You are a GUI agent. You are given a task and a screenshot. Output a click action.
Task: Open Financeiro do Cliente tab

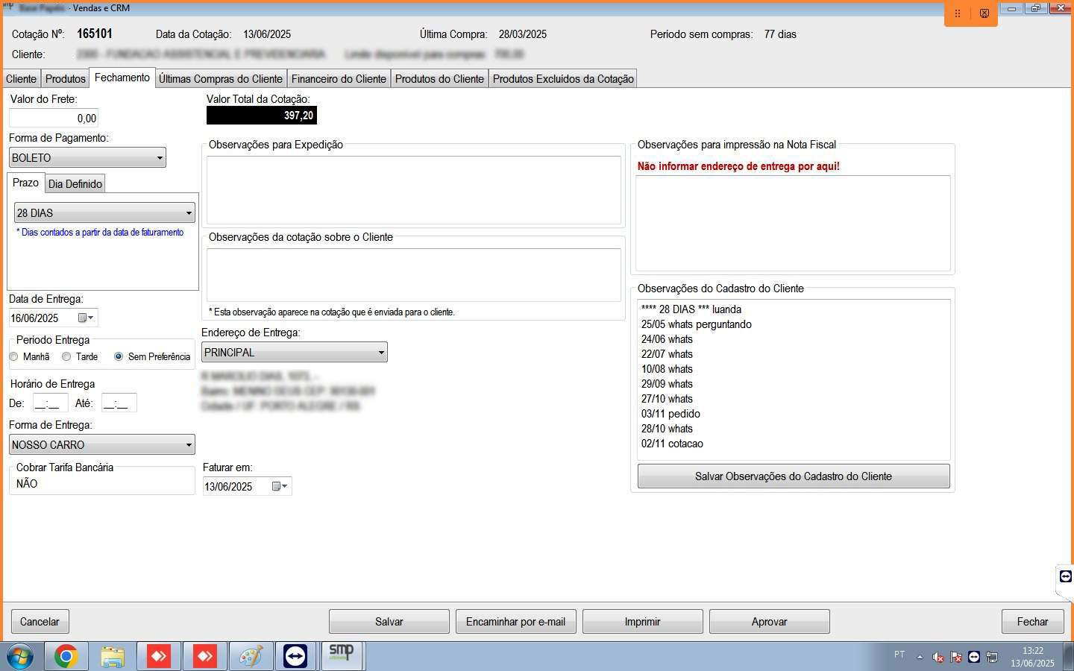point(339,79)
